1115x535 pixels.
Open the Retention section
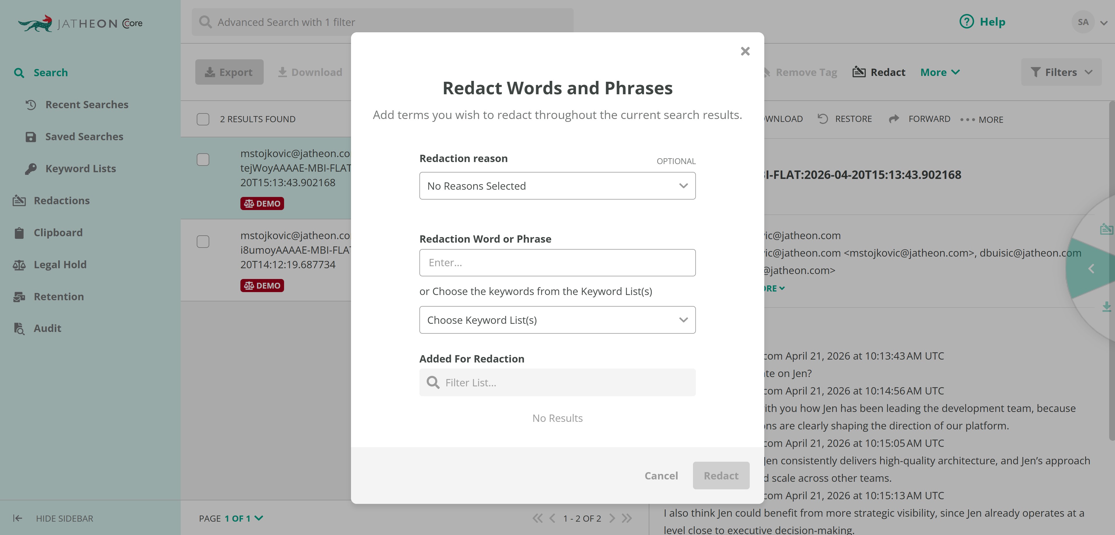point(59,296)
